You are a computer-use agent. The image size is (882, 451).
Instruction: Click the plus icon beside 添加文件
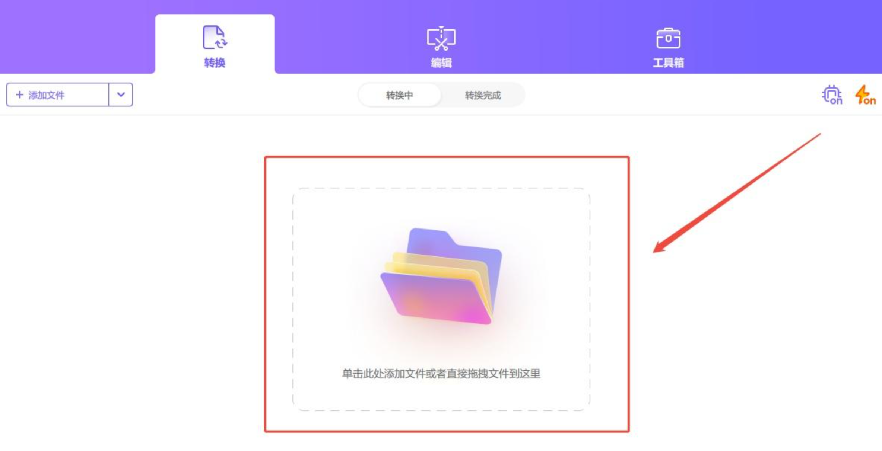tap(20, 95)
